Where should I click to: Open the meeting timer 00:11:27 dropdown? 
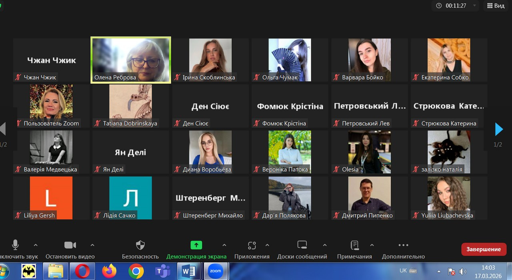point(474,6)
